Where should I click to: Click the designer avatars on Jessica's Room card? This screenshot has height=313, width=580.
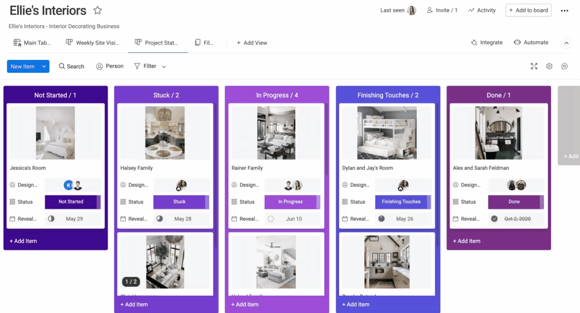coord(73,185)
